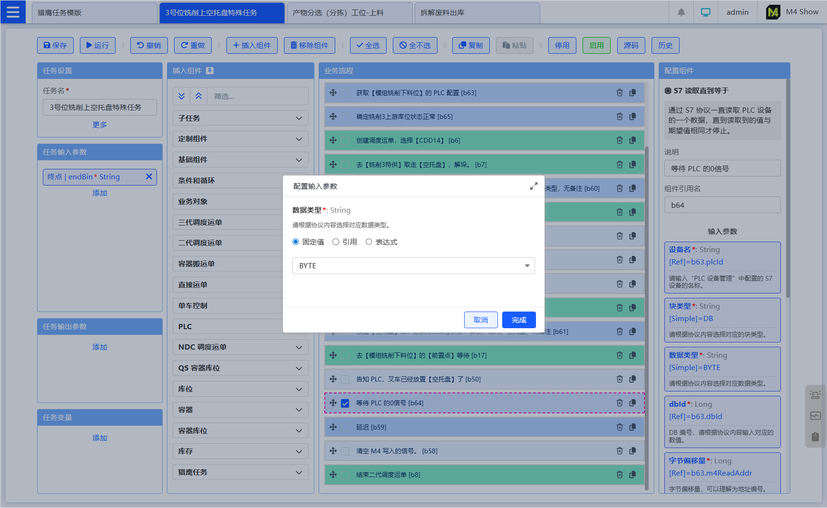Image resolution: width=827 pixels, height=508 pixels.
Task: Remove the endBin input parameter
Action: point(149,176)
